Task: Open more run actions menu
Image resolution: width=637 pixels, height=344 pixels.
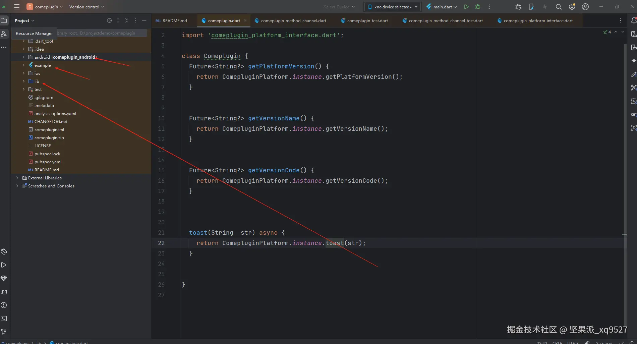Action: 489,7
